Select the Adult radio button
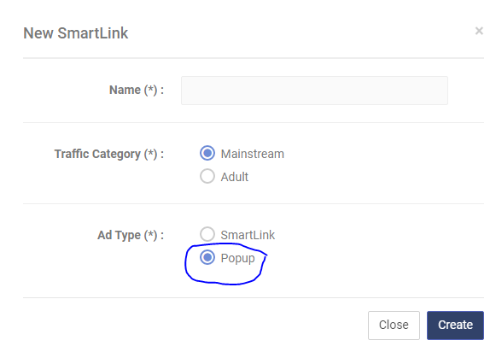The image size is (496, 352). pyautogui.click(x=207, y=176)
